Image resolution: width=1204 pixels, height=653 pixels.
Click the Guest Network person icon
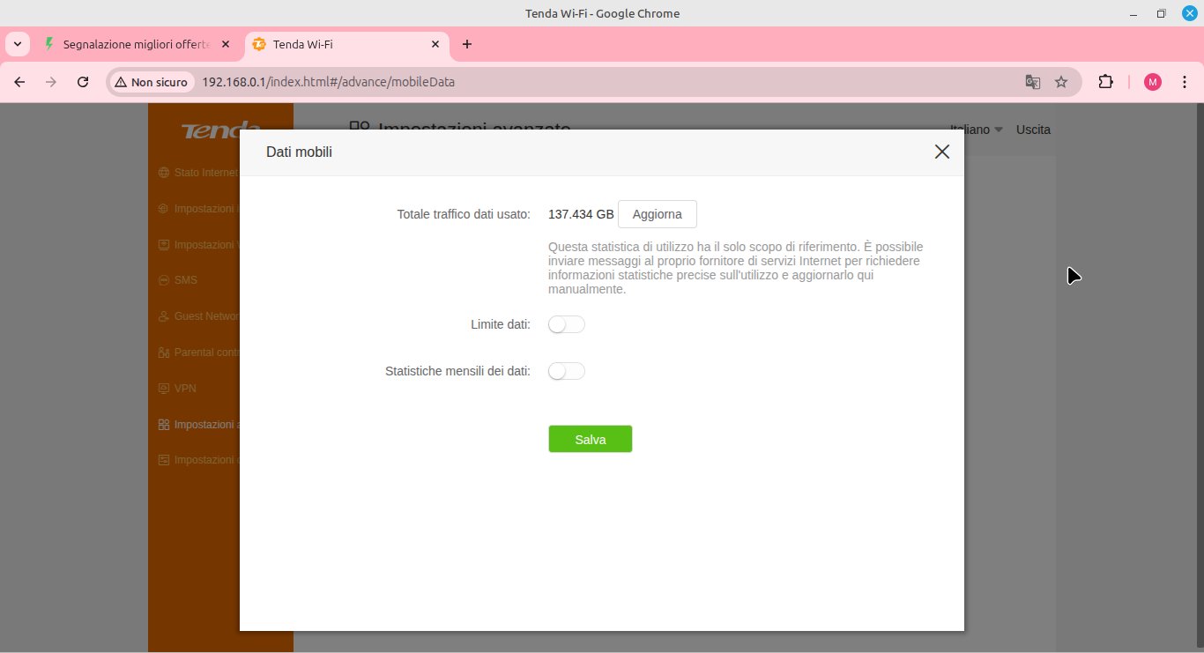pyautogui.click(x=163, y=316)
